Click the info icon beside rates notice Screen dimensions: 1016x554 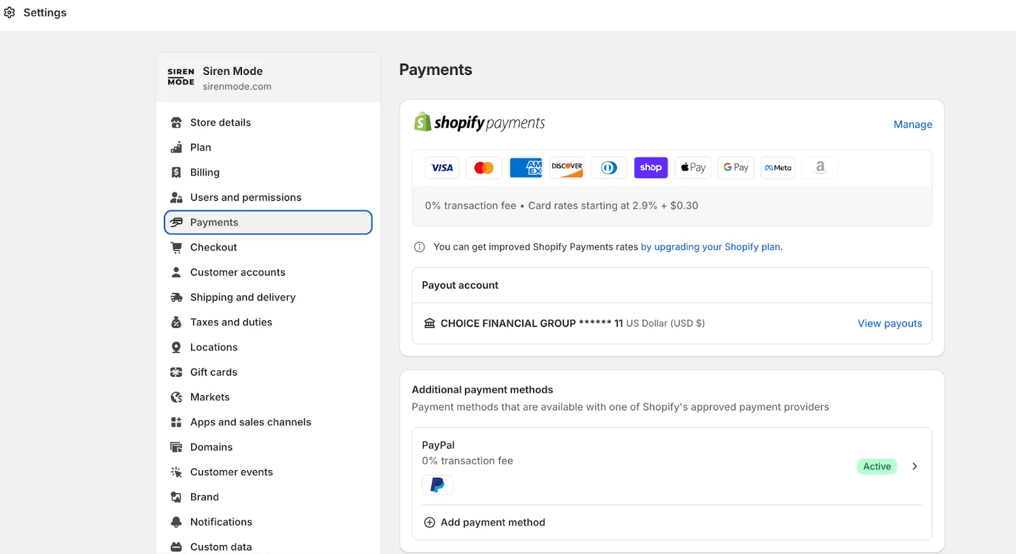click(419, 247)
